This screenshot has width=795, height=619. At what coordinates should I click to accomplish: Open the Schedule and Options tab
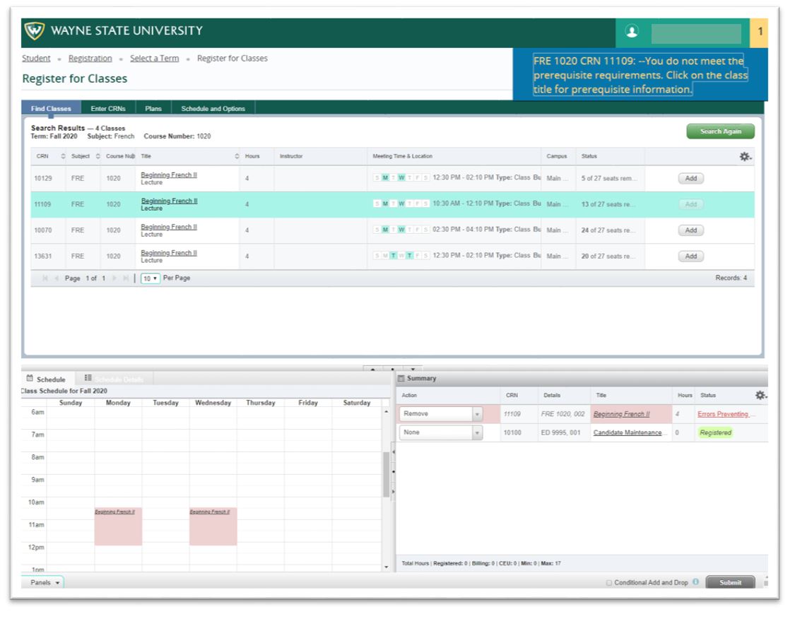tap(213, 109)
